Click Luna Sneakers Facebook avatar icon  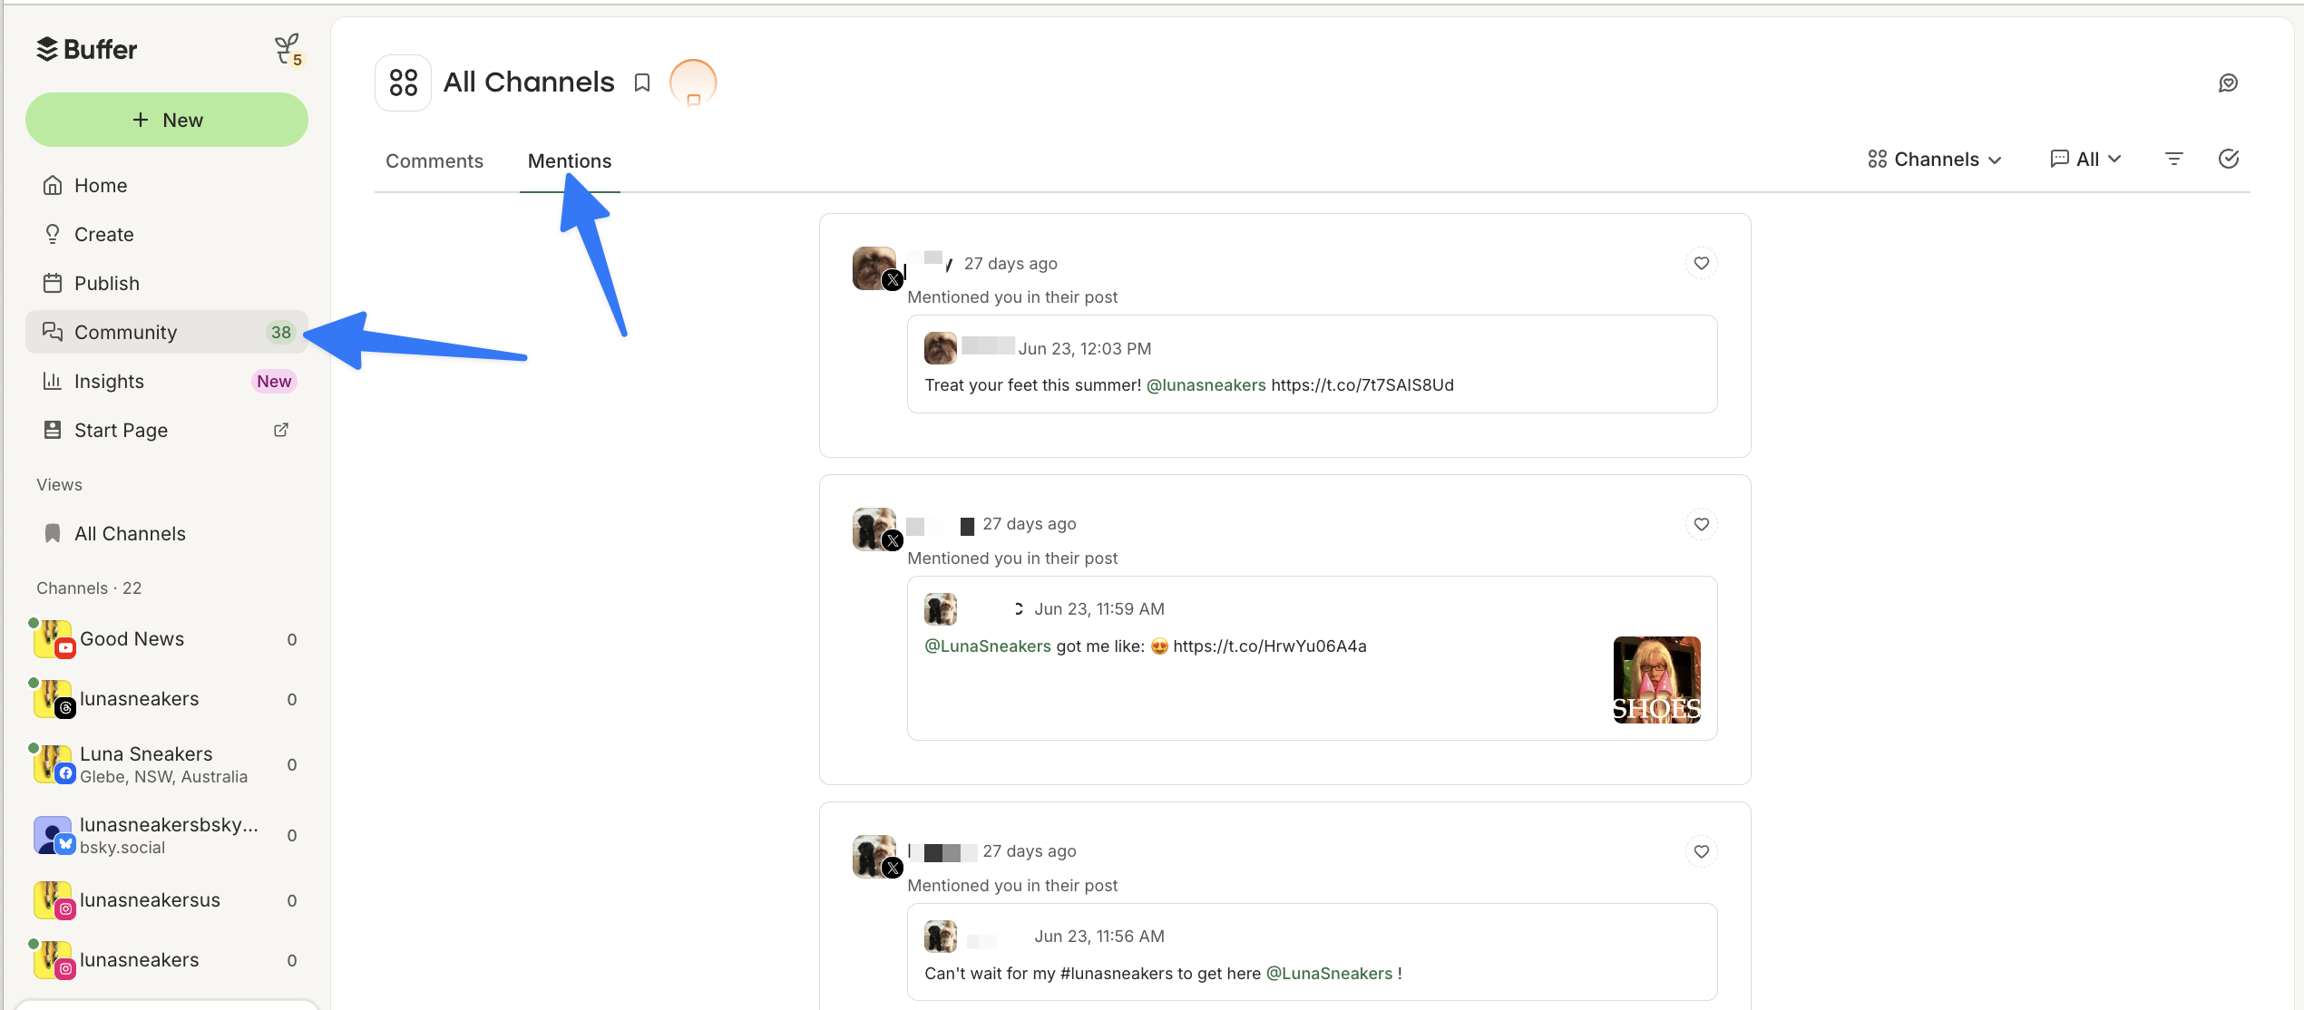click(53, 764)
